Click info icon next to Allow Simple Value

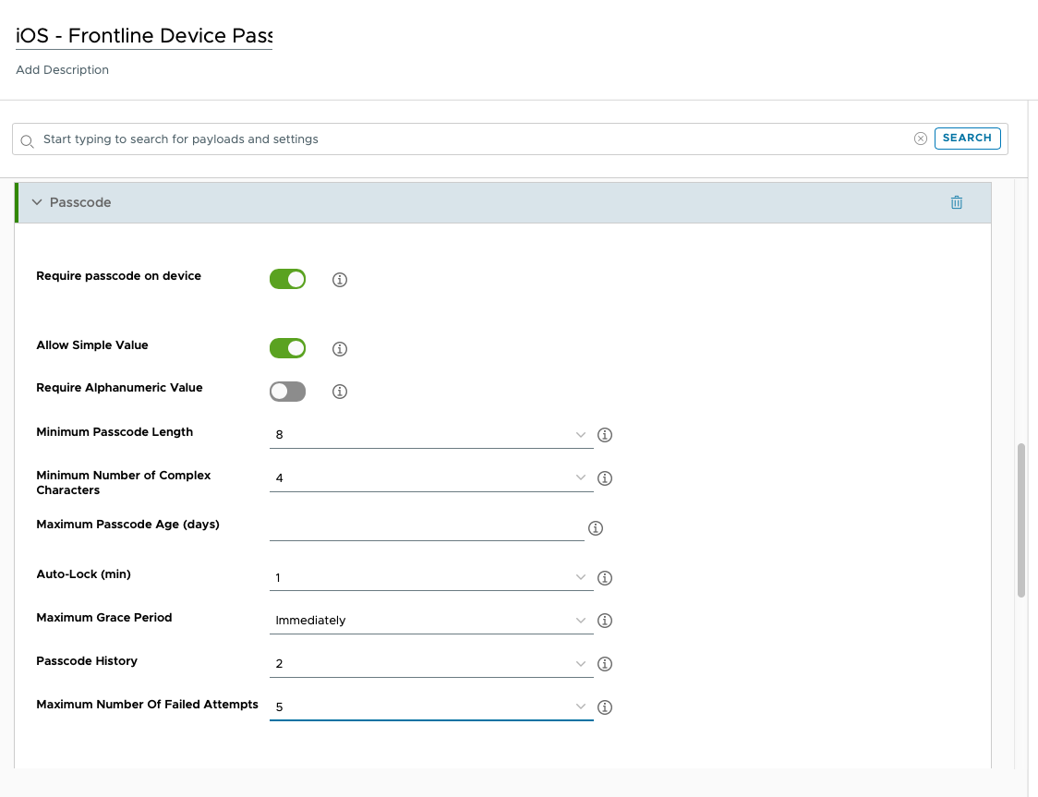pyautogui.click(x=340, y=349)
